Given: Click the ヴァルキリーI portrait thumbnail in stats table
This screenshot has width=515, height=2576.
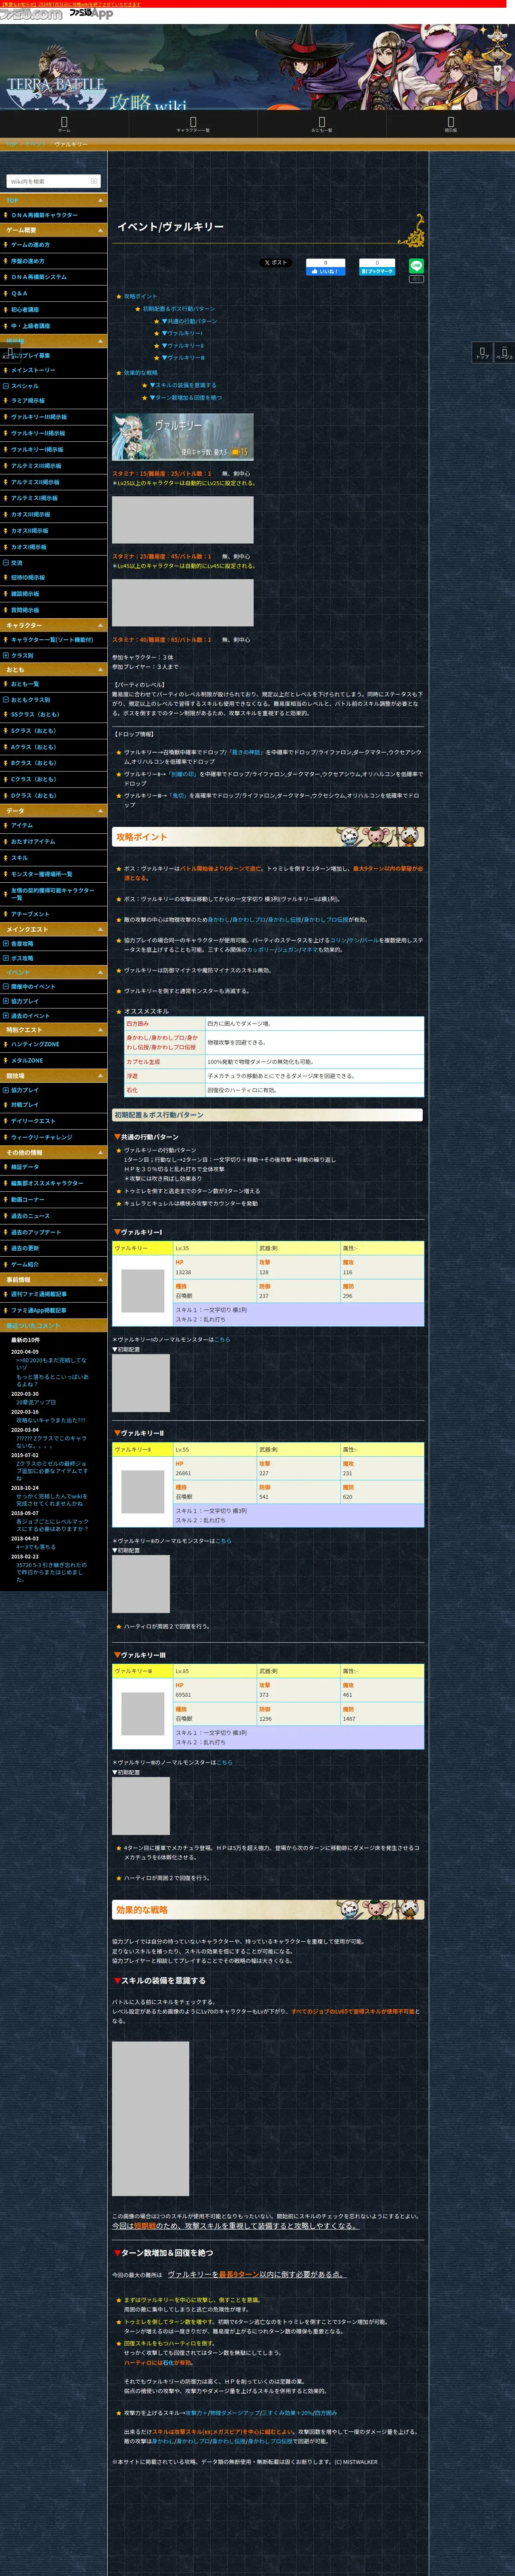Looking at the screenshot, I should (143, 1290).
